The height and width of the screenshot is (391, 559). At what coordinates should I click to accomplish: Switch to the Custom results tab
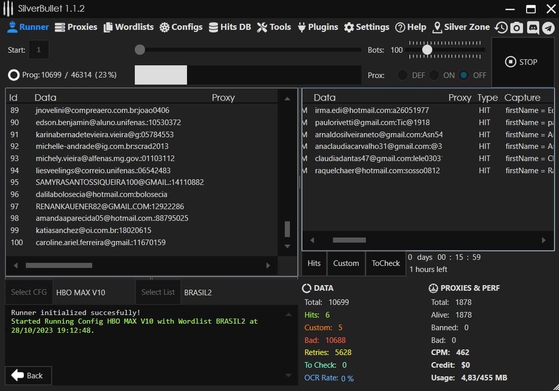coord(346,263)
